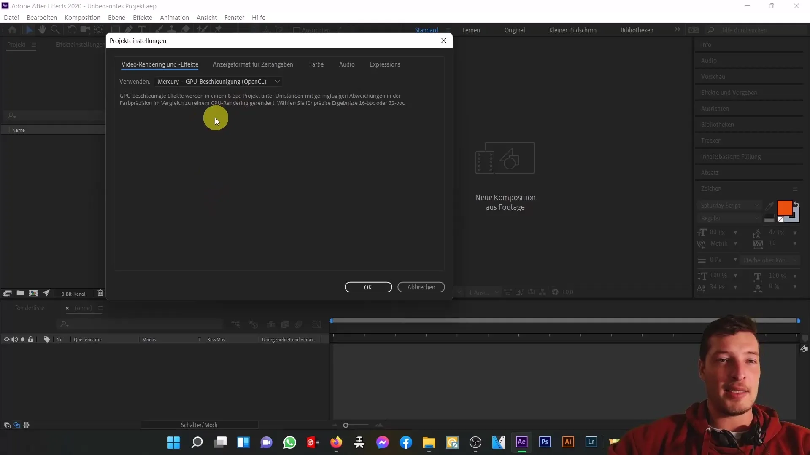Confirm project settings with OK
Screen dimensions: 810x455
point(368,287)
